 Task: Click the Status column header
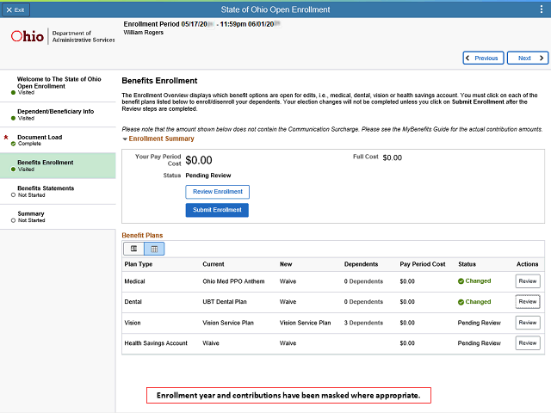tap(467, 264)
